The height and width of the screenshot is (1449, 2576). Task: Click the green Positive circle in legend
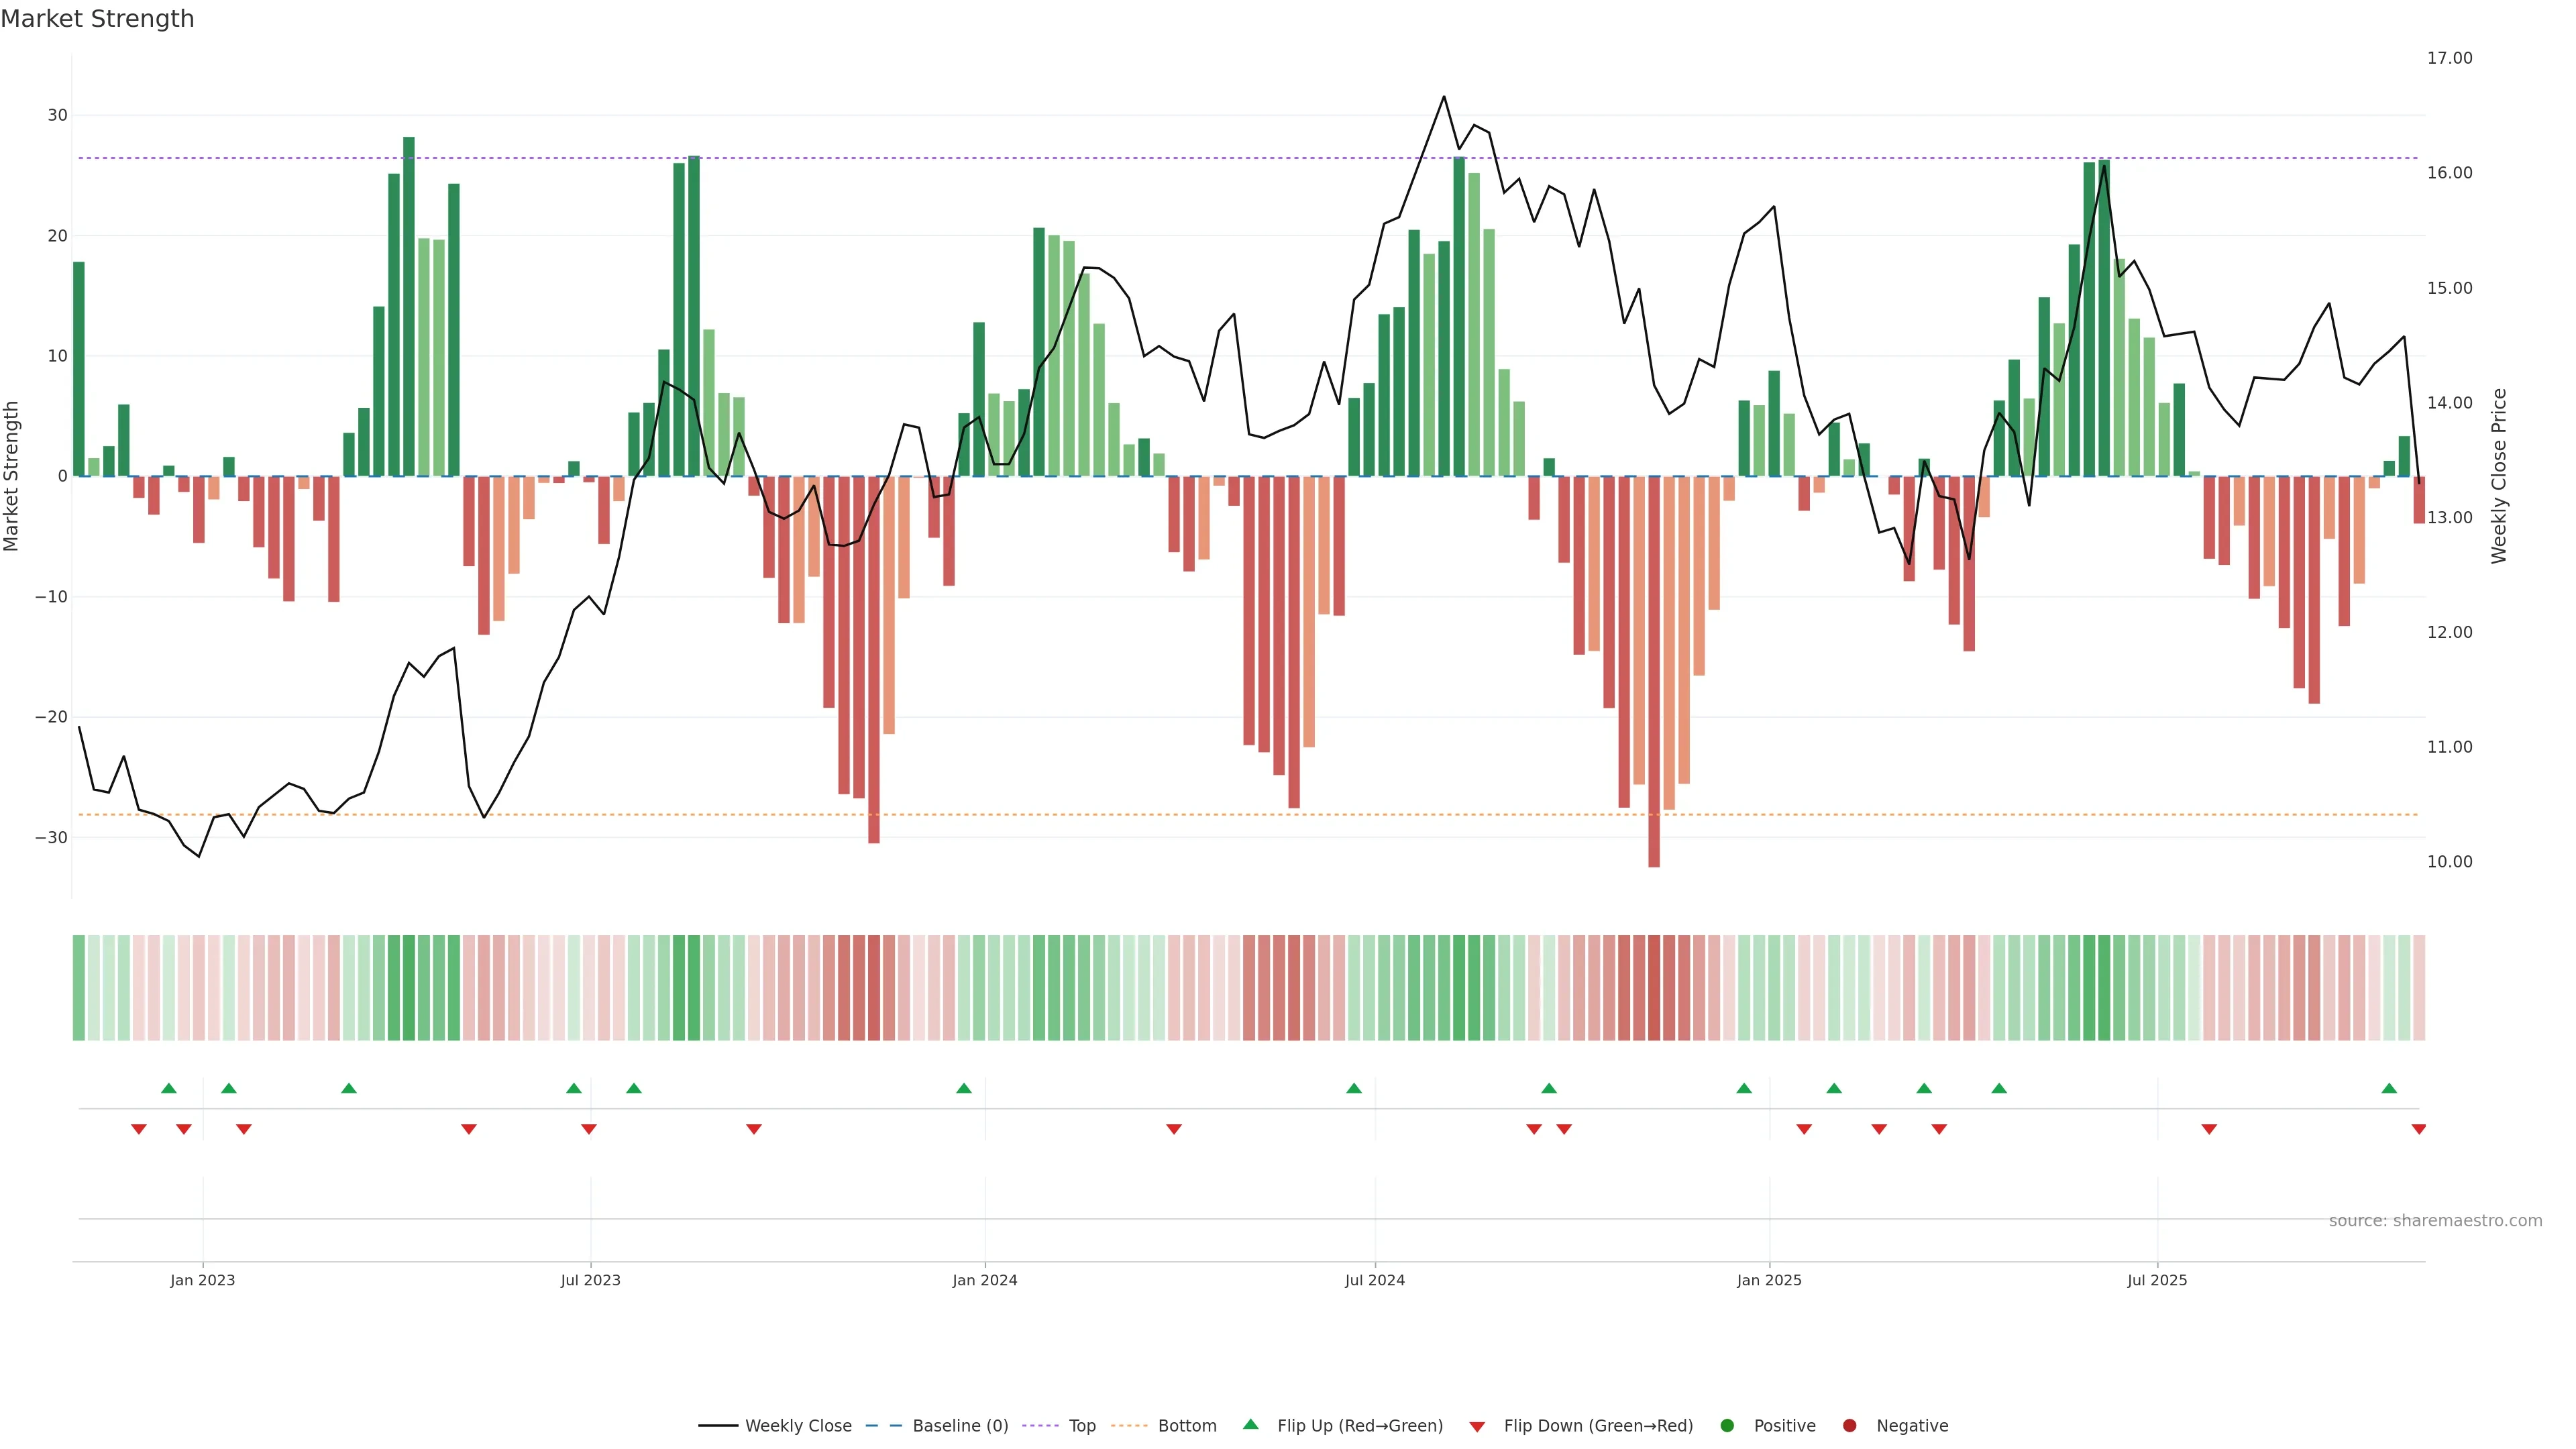click(1727, 1426)
